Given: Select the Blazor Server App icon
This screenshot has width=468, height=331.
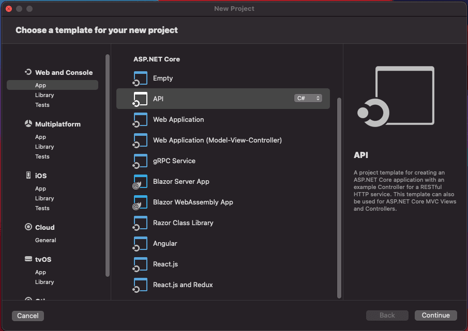Looking at the screenshot, I should click(140, 181).
